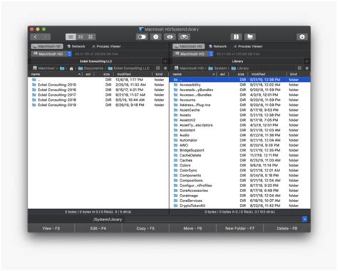Click Eckel Consulting LLC in left breadcrumb
The width and height of the screenshot is (338, 271).
pyautogui.click(x=129, y=68)
